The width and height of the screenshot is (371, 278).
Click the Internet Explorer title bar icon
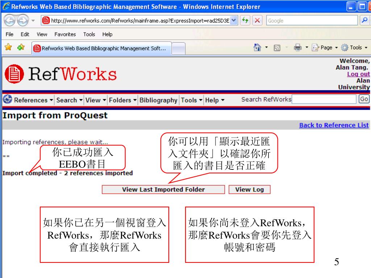coord(6,7)
